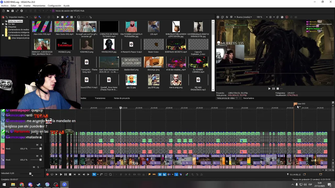Select Contenedores de medios tree item
This screenshot has height=188, width=335.
pyautogui.click(x=19, y=30)
